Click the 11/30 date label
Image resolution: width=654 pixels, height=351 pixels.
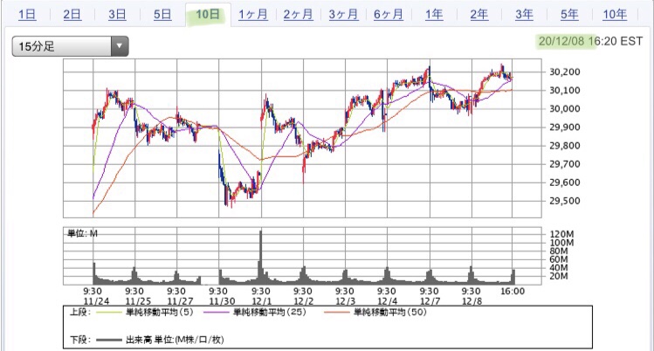[222, 301]
